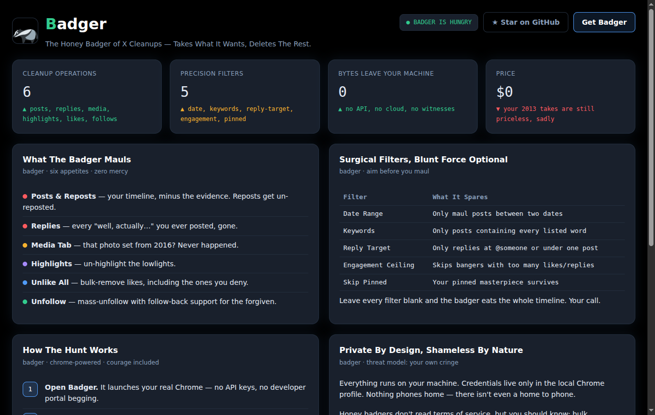This screenshot has height=415, width=655.
Task: Click the Unlike All bold label
Action: 50,282
